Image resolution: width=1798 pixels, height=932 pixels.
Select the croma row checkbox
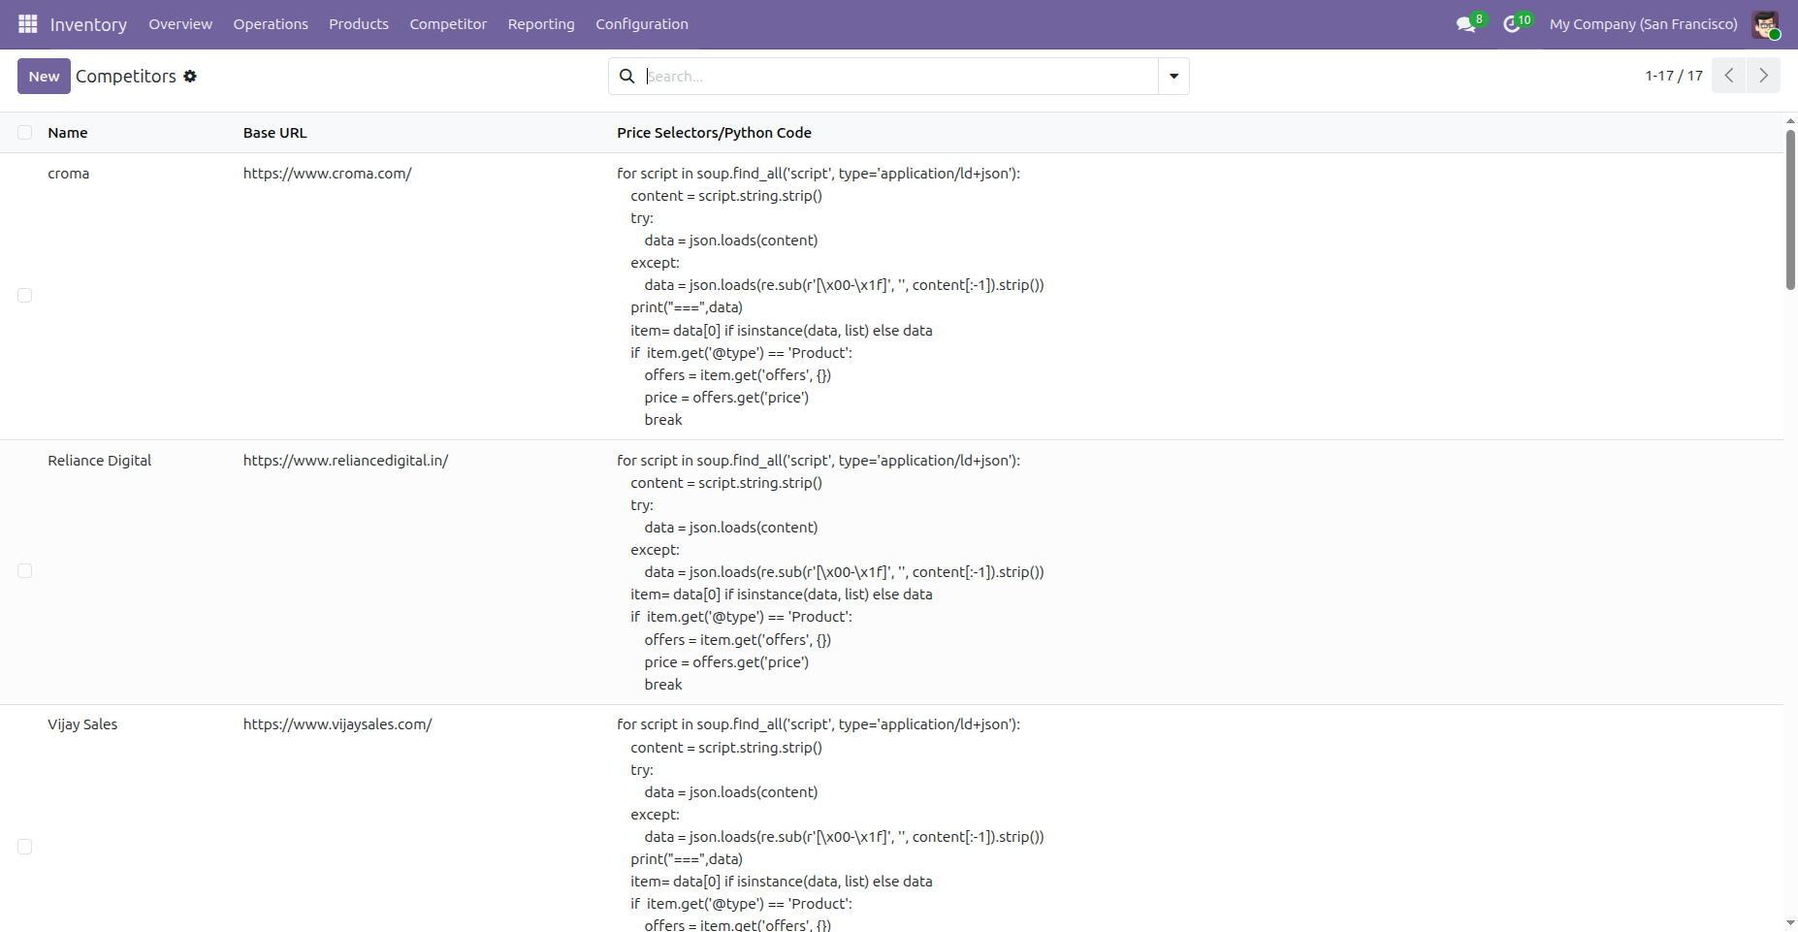coord(25,296)
